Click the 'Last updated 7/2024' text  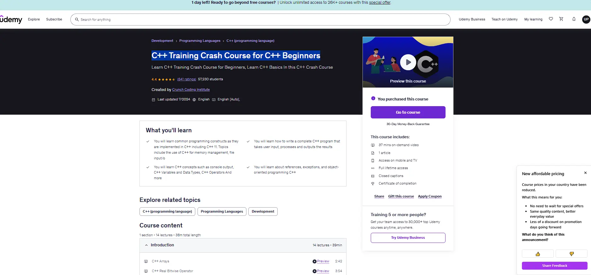[174, 100]
